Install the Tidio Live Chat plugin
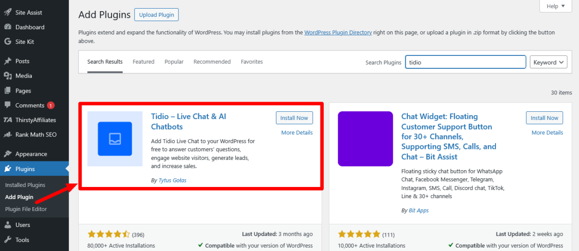Viewport: 579px width, 251px height. coord(294,118)
